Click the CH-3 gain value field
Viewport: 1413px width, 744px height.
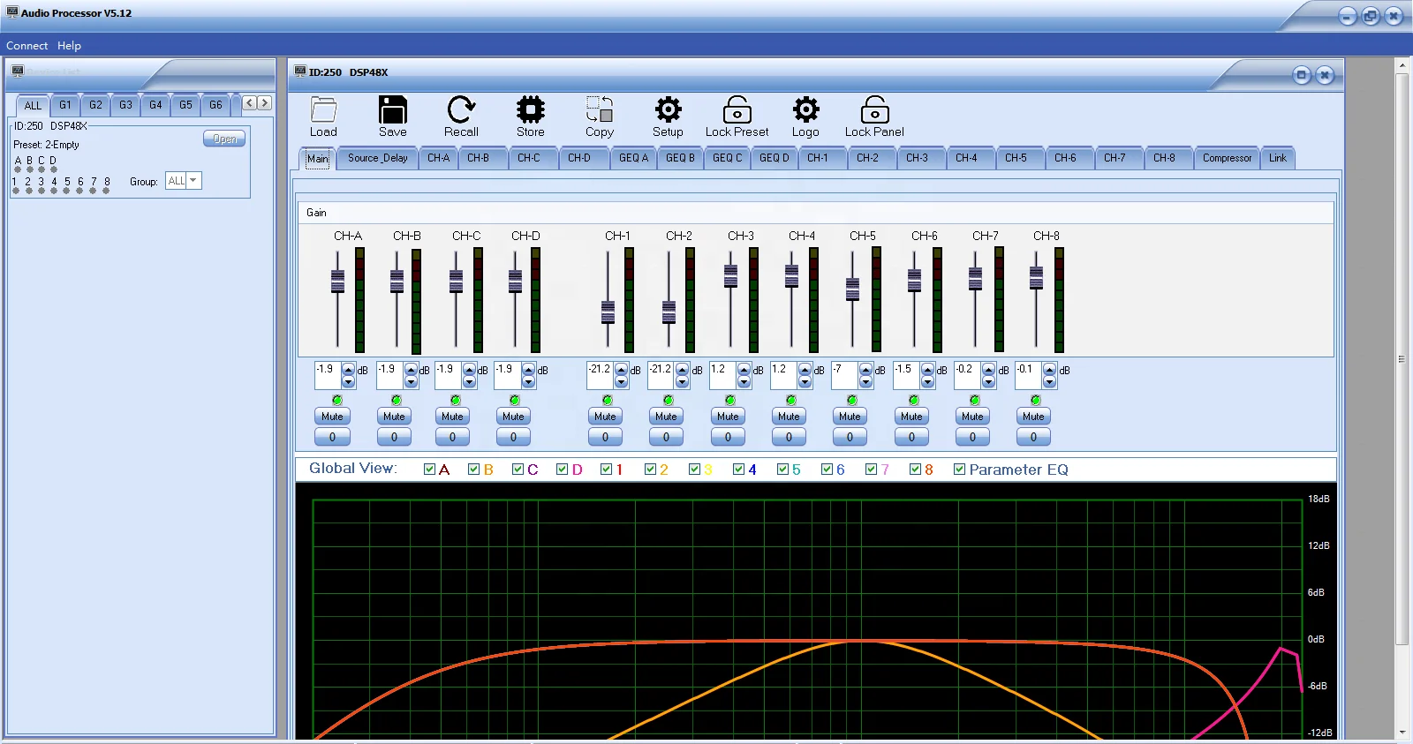pos(722,375)
